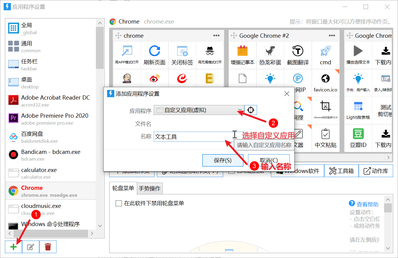Switch to the 手势操作 tab
This screenshot has width=398, height=258.
pos(150,189)
